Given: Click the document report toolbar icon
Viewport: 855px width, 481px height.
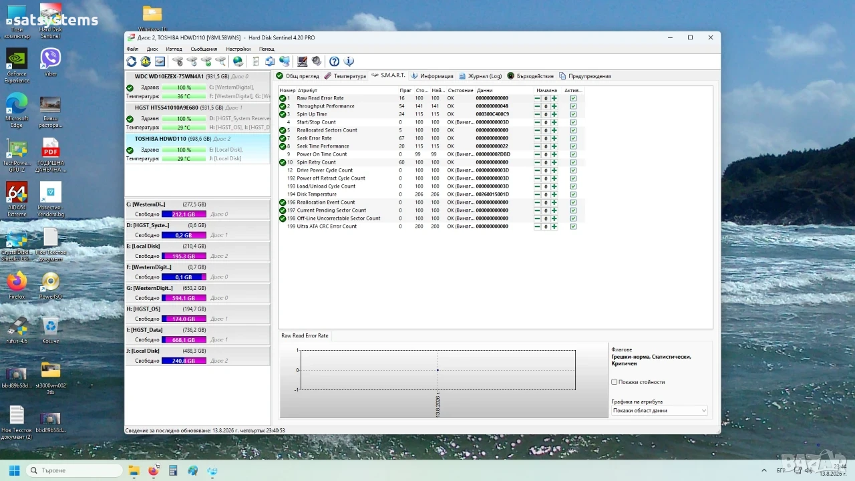Looking at the screenshot, I should tap(256, 61).
